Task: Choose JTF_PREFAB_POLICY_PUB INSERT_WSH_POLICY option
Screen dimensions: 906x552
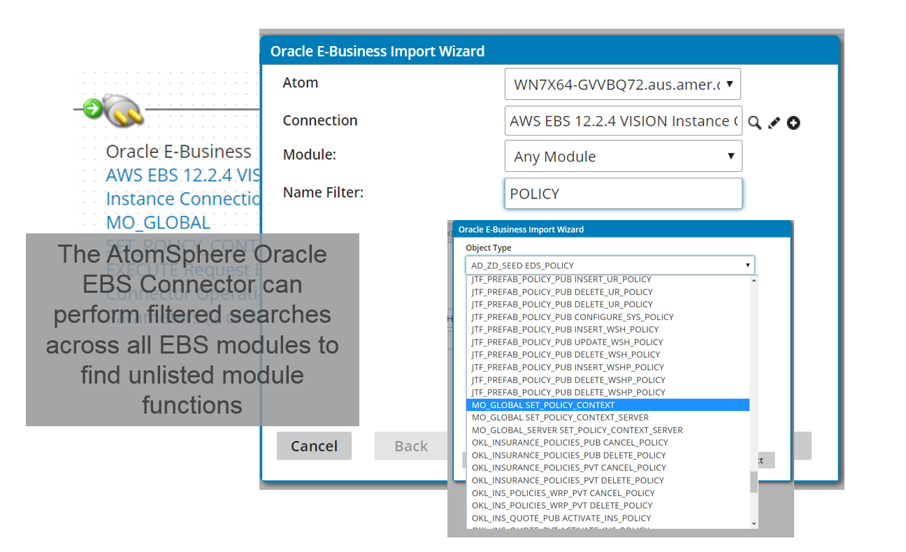Action: point(607,330)
